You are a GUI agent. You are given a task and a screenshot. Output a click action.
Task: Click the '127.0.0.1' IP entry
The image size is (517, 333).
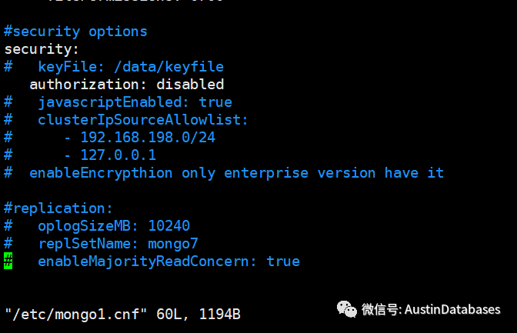[x=118, y=155]
